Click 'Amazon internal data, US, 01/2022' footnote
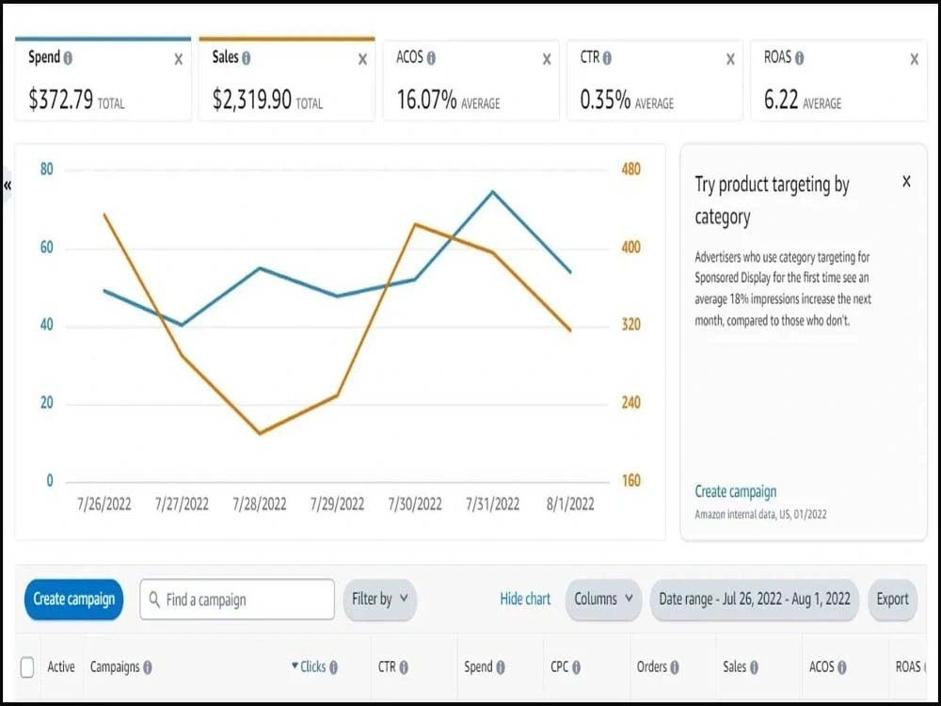Viewport: 941px width, 706px height. point(760,515)
